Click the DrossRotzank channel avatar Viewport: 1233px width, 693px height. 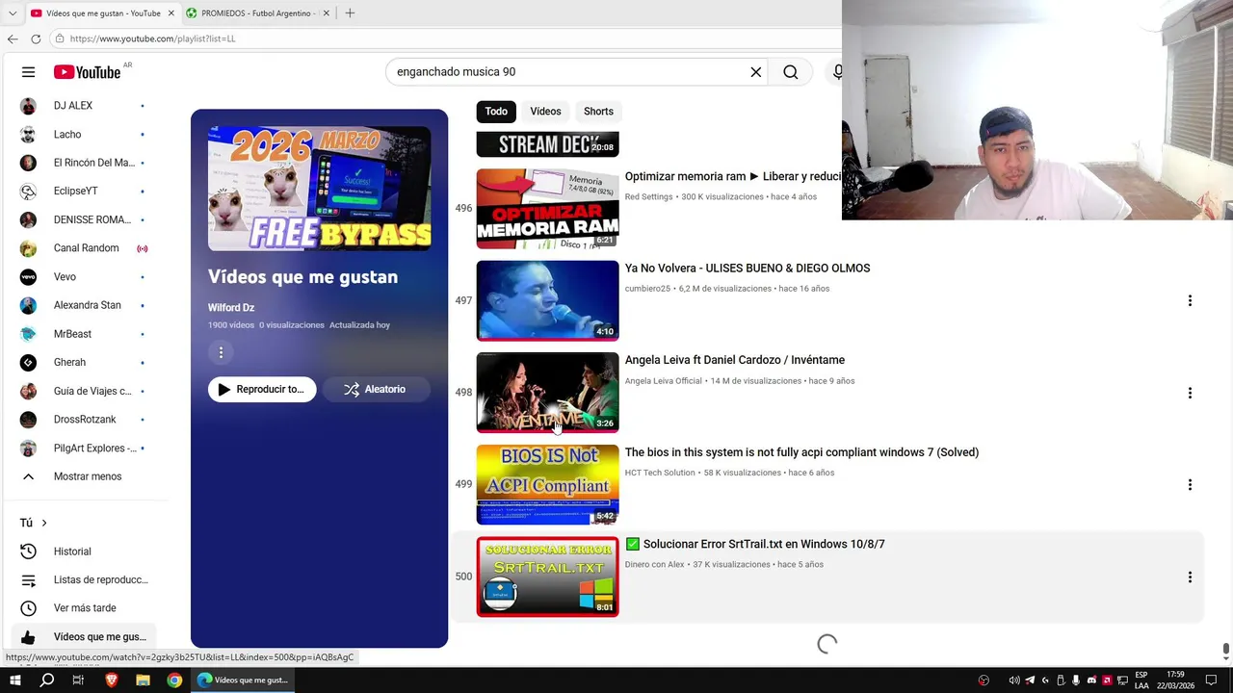(28, 420)
